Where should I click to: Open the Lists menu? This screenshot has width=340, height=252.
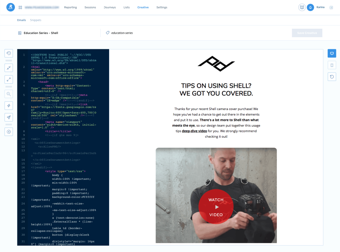[x=127, y=7]
